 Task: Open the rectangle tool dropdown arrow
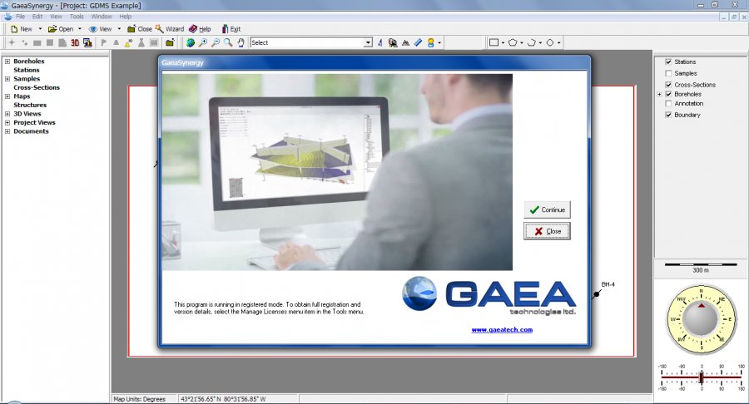pyautogui.click(x=503, y=42)
